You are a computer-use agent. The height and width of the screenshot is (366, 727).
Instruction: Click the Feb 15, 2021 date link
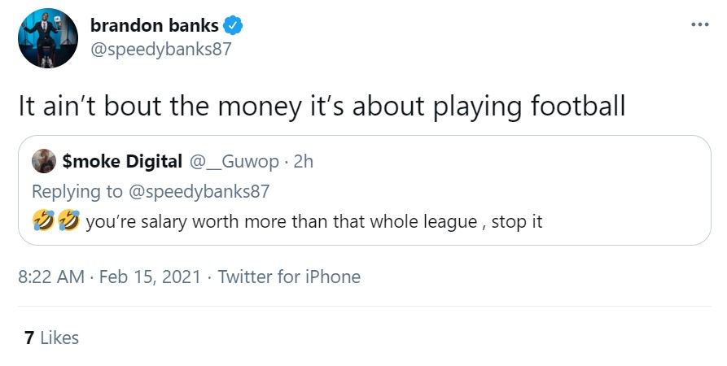pyautogui.click(x=150, y=277)
